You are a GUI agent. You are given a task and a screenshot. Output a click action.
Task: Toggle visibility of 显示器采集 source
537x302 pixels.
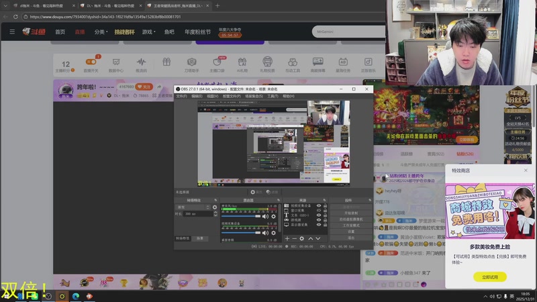coord(319,225)
